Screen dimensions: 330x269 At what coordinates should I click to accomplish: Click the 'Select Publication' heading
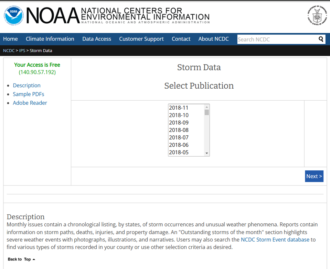pos(199,86)
